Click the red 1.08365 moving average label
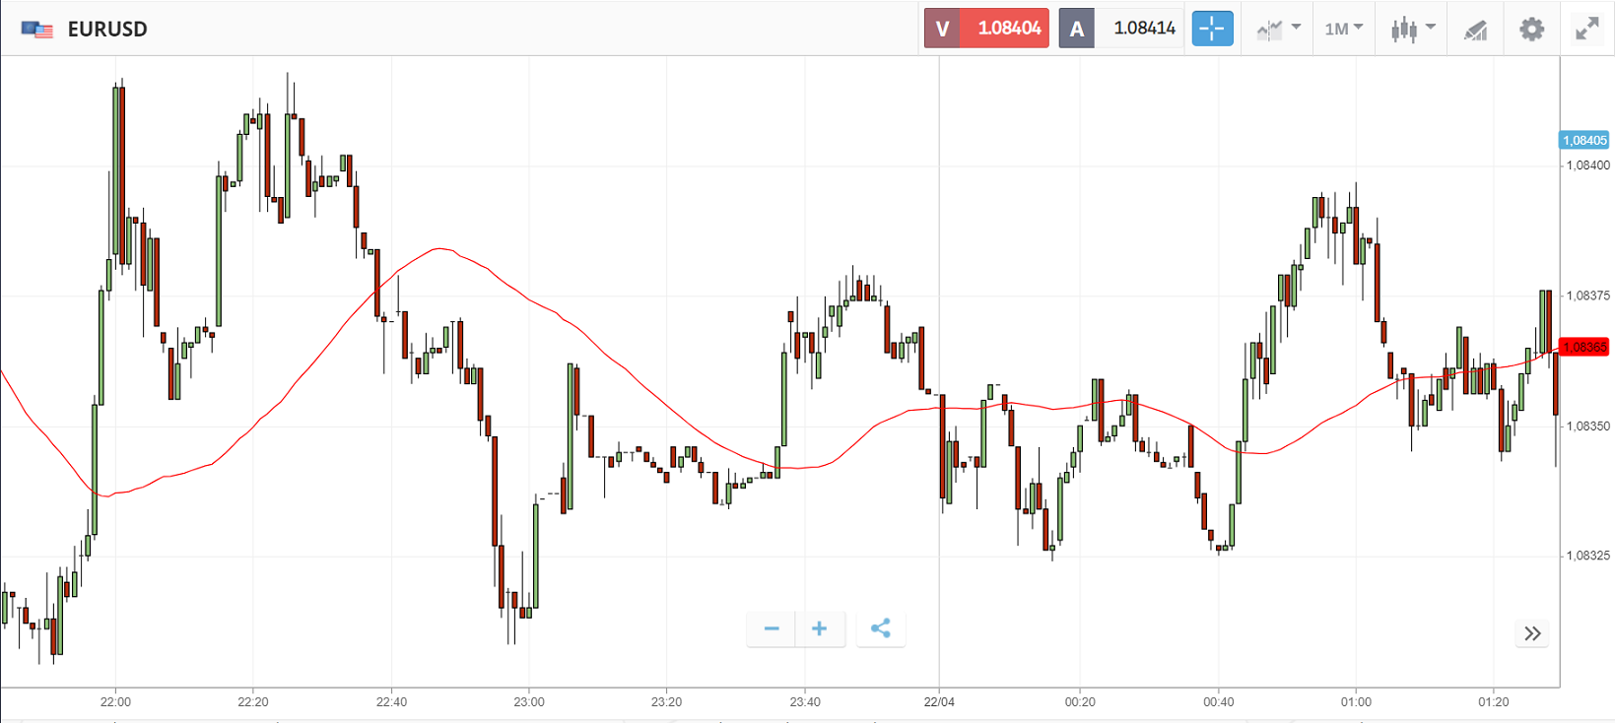The image size is (1615, 723). click(x=1583, y=347)
